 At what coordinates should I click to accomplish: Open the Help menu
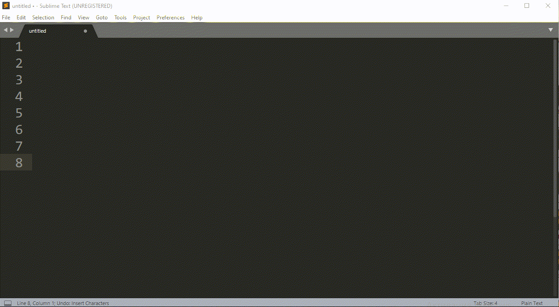197,18
